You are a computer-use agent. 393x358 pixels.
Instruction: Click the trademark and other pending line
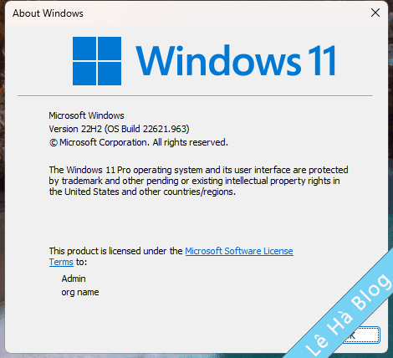(x=194, y=181)
